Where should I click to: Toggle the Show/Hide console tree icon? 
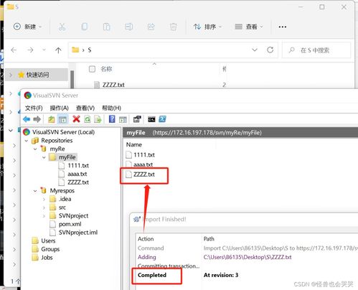[x=62, y=119]
